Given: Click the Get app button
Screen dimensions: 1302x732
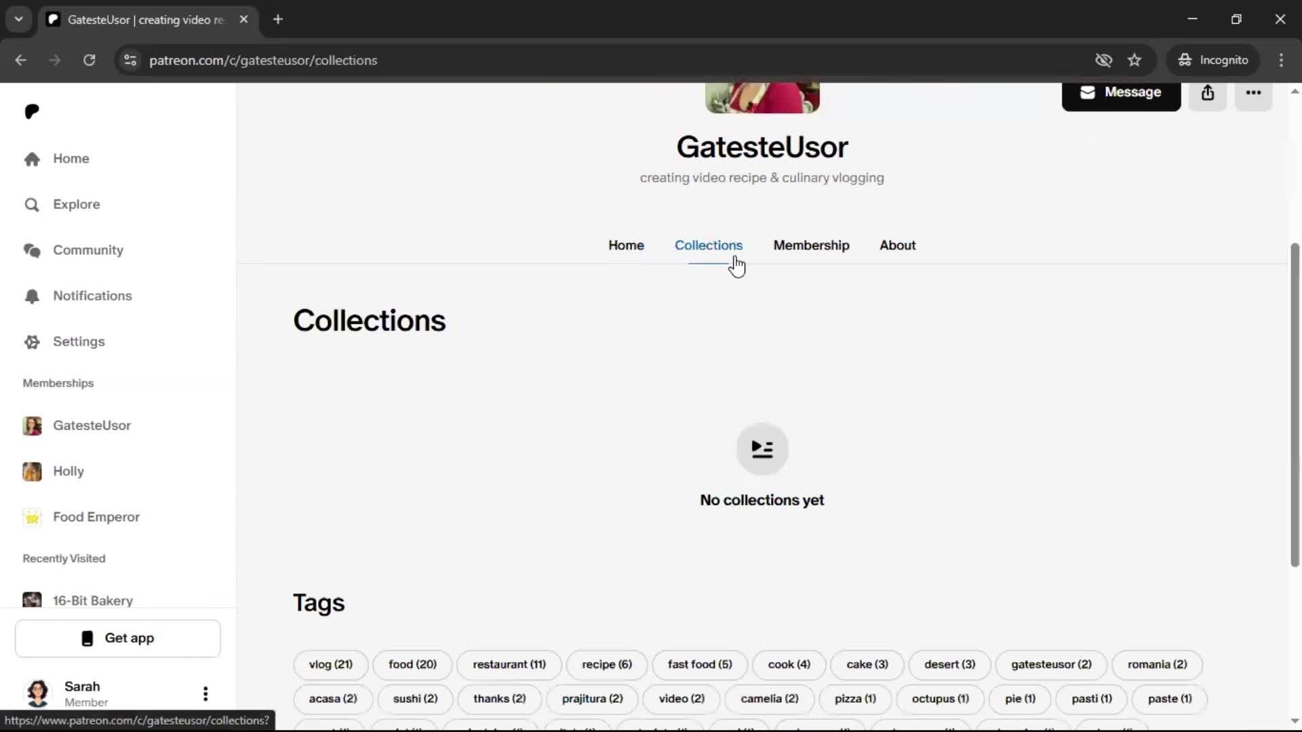Looking at the screenshot, I should click(118, 638).
